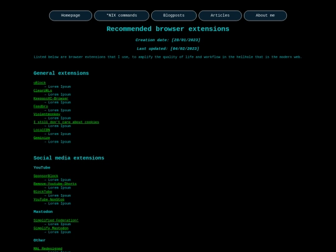Visit the About me page

click(265, 16)
